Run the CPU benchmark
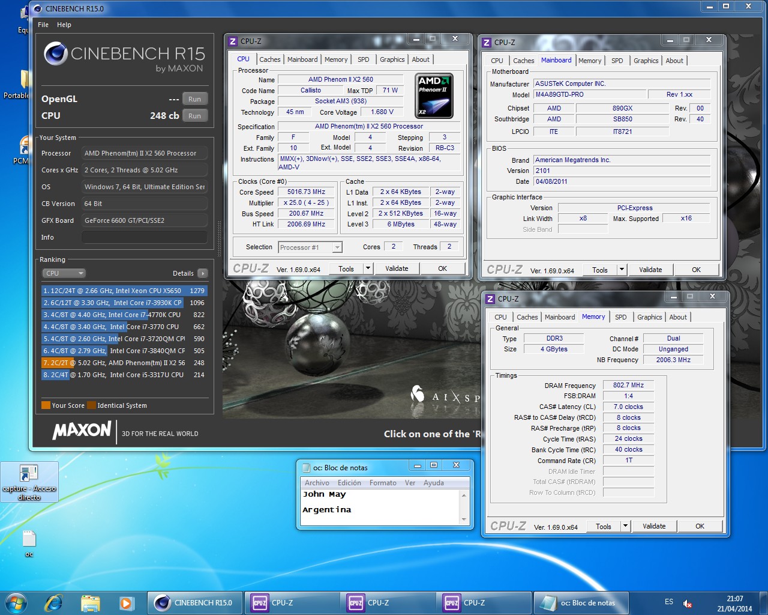 coord(195,116)
